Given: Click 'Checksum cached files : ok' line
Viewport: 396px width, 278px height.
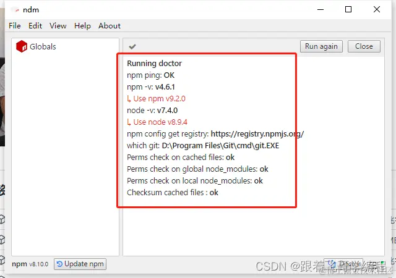Looking at the screenshot, I should 173,193.
